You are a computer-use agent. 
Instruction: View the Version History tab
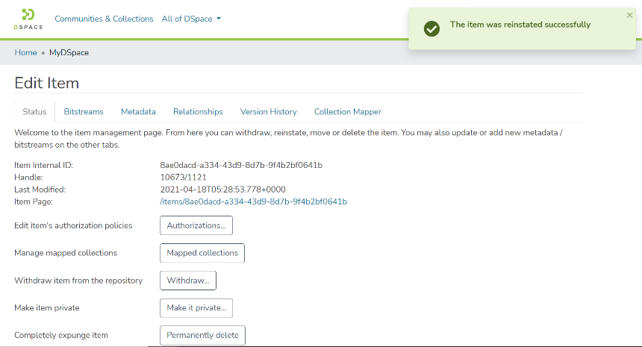click(268, 112)
